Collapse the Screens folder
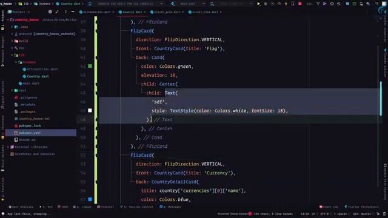Image resolution: width=388 pixels, height=218 pixels. click(16, 62)
